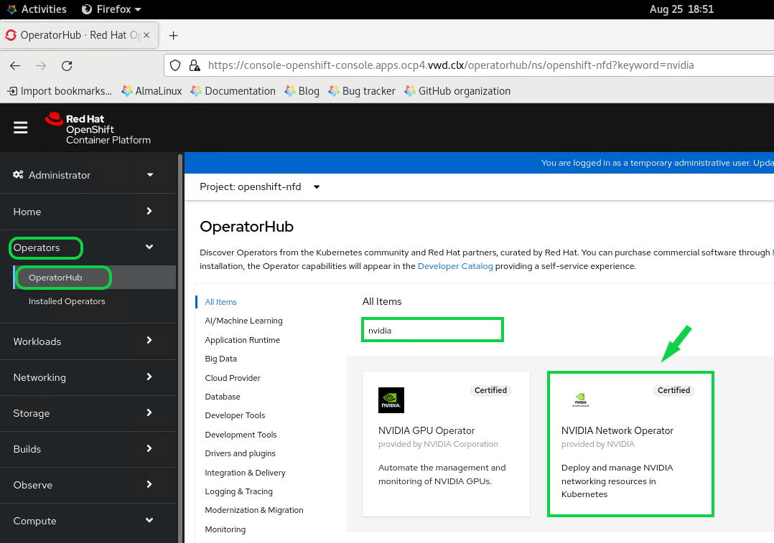Expand the Builds navigation section

88,449
